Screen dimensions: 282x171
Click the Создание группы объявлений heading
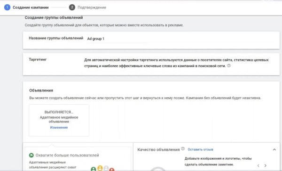click(54, 18)
